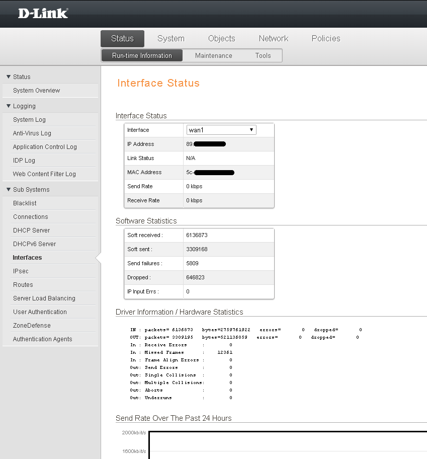Switch to the Tools sub-tab
The height and width of the screenshot is (459, 427).
coord(263,56)
